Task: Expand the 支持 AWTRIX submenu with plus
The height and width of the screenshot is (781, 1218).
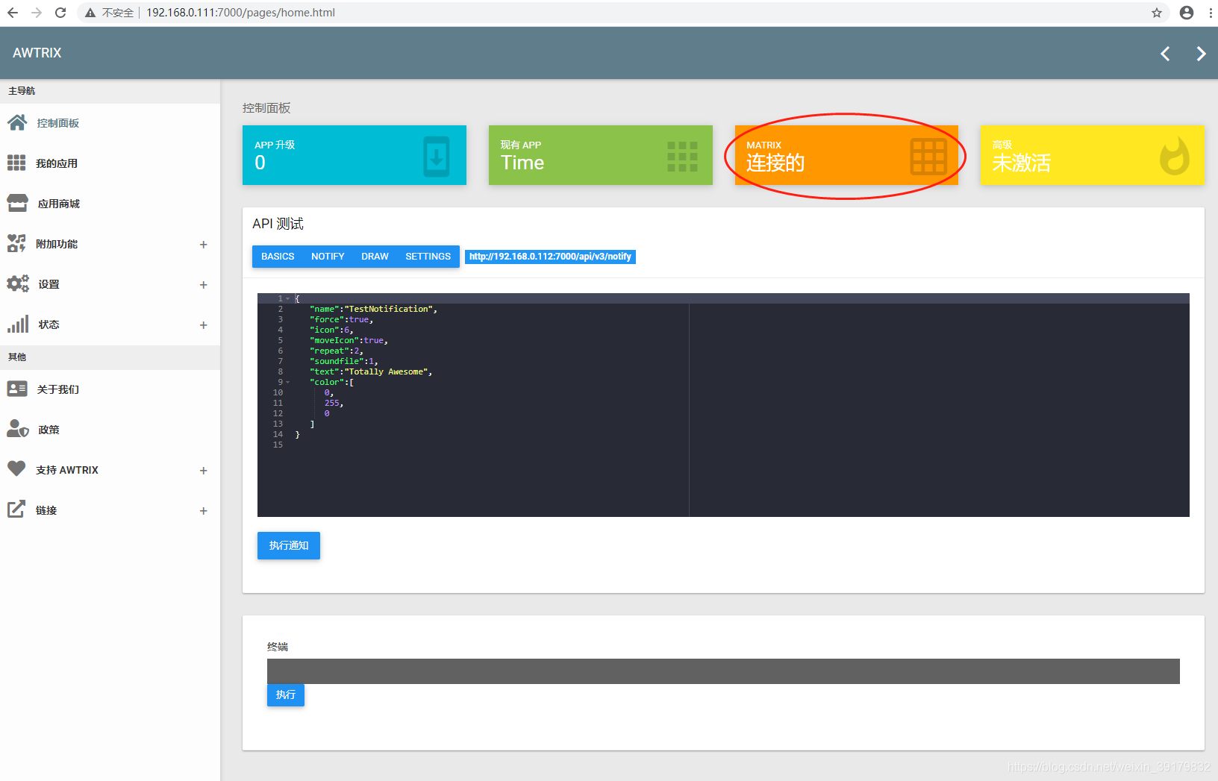Action: [203, 471]
